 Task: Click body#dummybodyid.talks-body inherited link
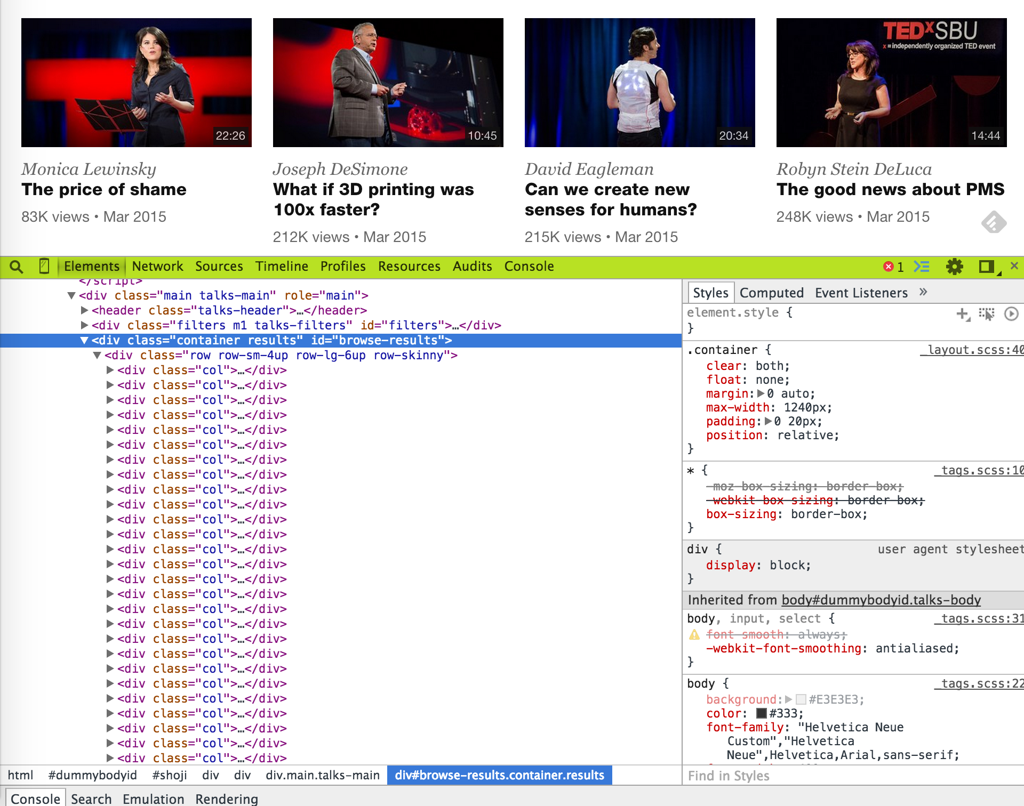[x=881, y=600]
